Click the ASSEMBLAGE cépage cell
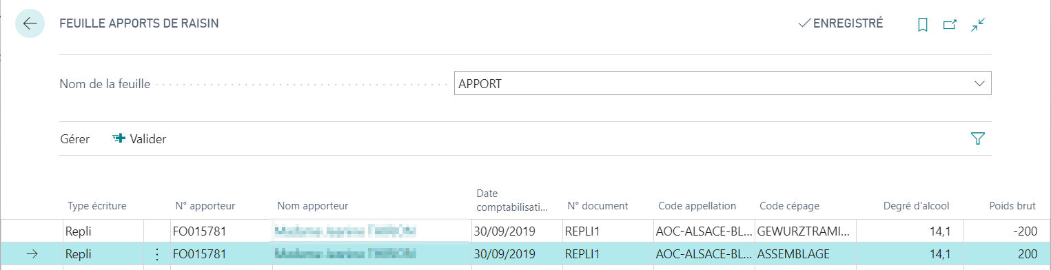Image resolution: width=1051 pixels, height=270 pixels. coord(805,255)
